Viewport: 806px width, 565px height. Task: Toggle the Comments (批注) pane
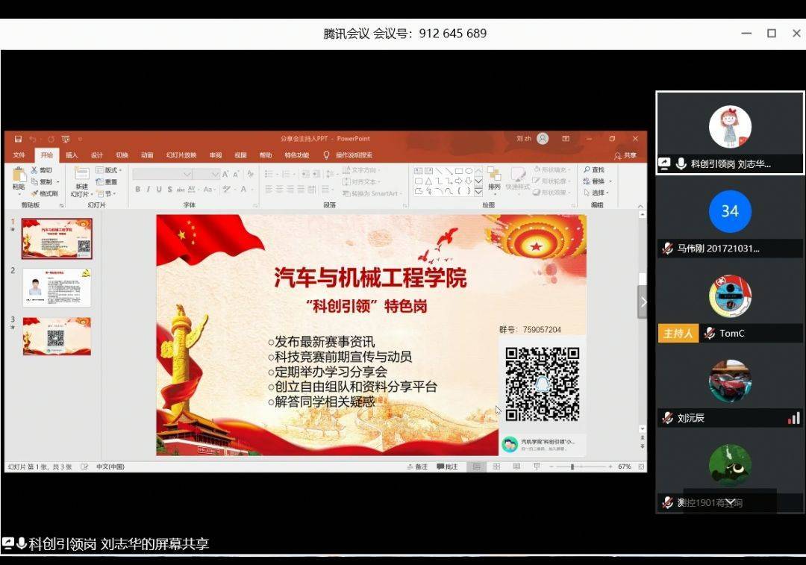click(448, 466)
